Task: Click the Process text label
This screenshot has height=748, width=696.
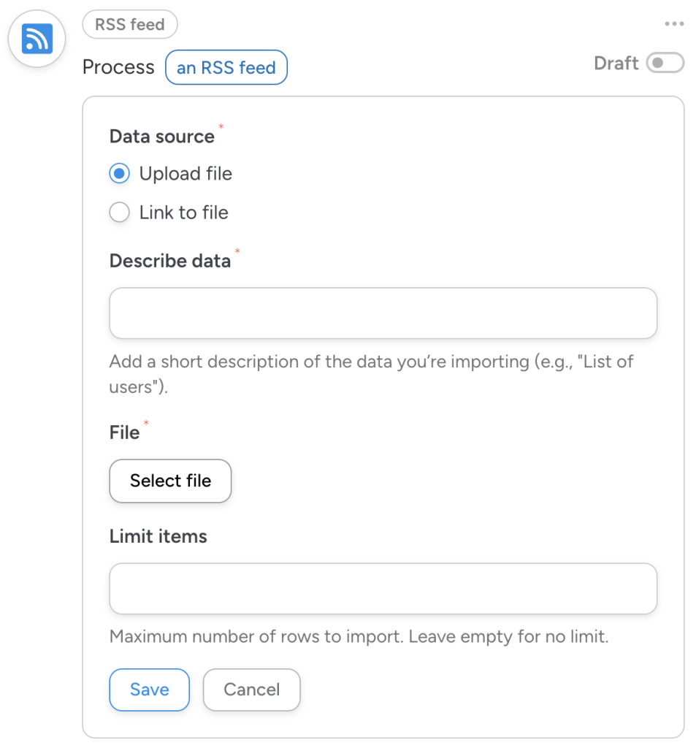Action: 118,66
